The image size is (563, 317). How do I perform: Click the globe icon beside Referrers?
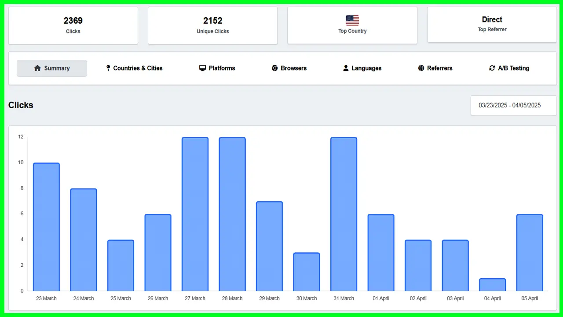coord(421,68)
